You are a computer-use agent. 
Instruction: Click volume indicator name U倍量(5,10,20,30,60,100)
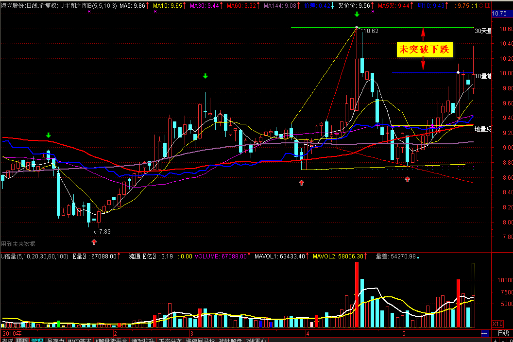tap(34, 256)
